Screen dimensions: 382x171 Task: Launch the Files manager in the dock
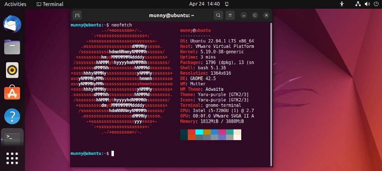point(12,47)
